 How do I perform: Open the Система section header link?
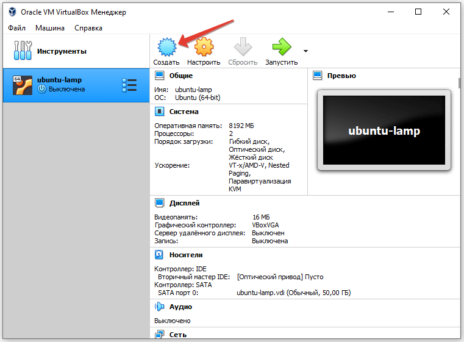coord(184,112)
